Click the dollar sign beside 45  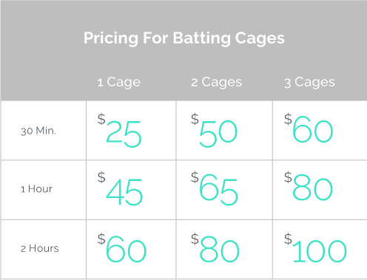tap(101, 177)
